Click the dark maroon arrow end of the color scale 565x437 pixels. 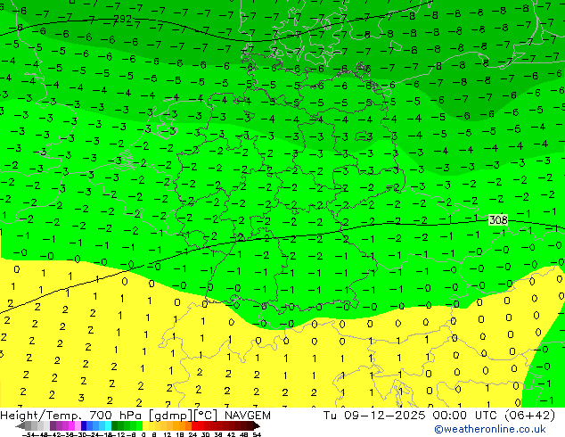[256, 425]
